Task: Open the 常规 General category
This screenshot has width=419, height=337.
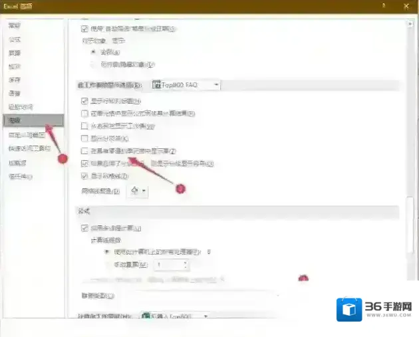Action: pyautogui.click(x=15, y=26)
